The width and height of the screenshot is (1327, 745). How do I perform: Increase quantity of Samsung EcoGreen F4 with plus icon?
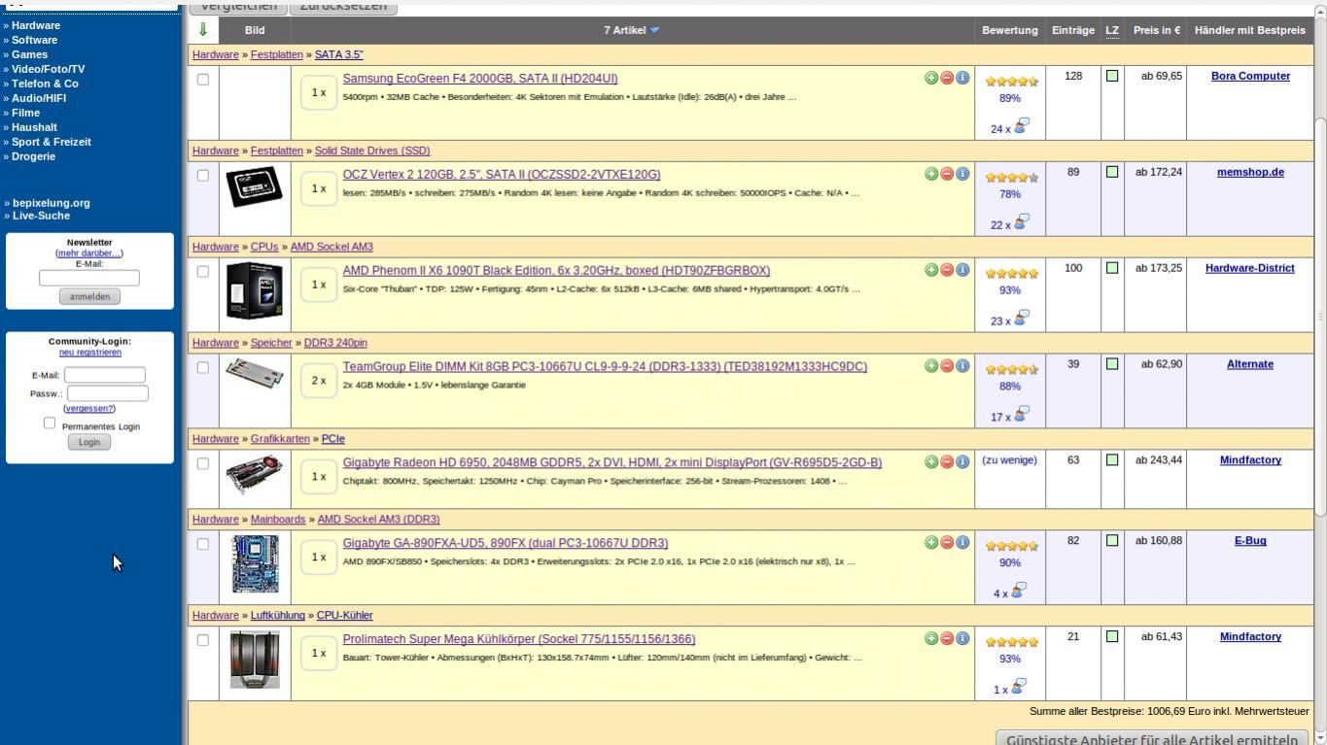click(x=931, y=78)
